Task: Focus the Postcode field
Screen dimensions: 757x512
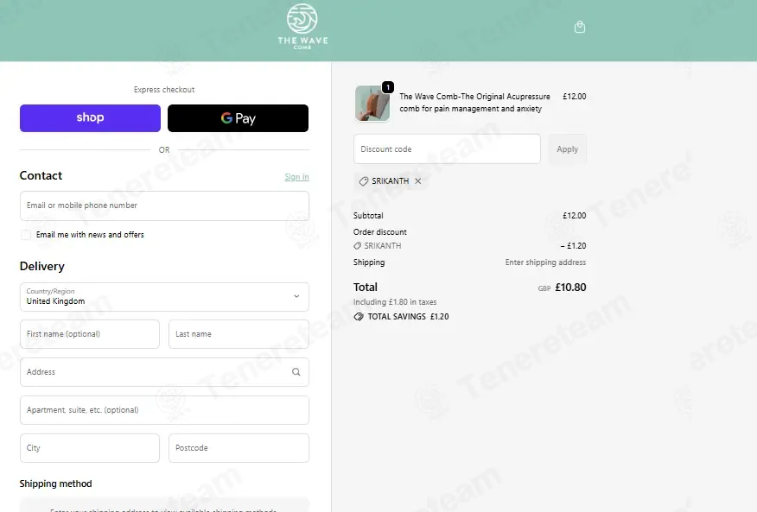Action: coord(239,448)
